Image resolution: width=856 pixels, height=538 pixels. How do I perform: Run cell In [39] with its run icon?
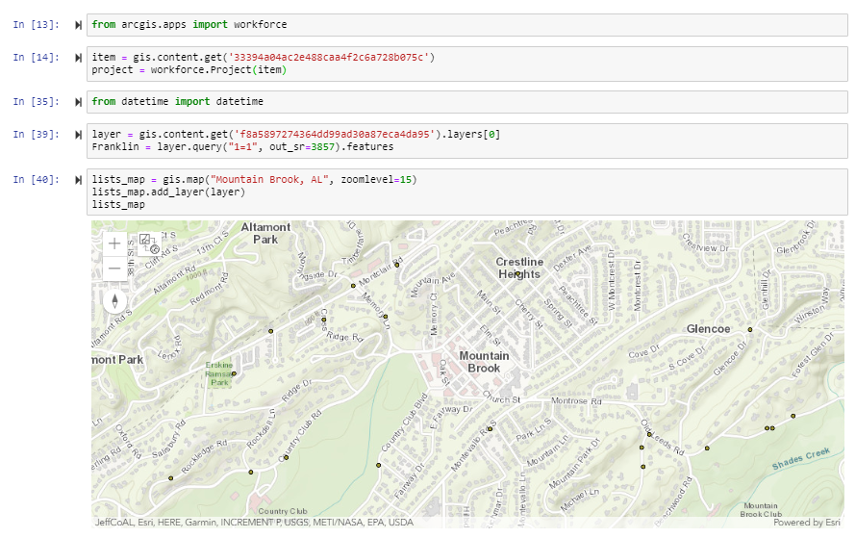78,135
